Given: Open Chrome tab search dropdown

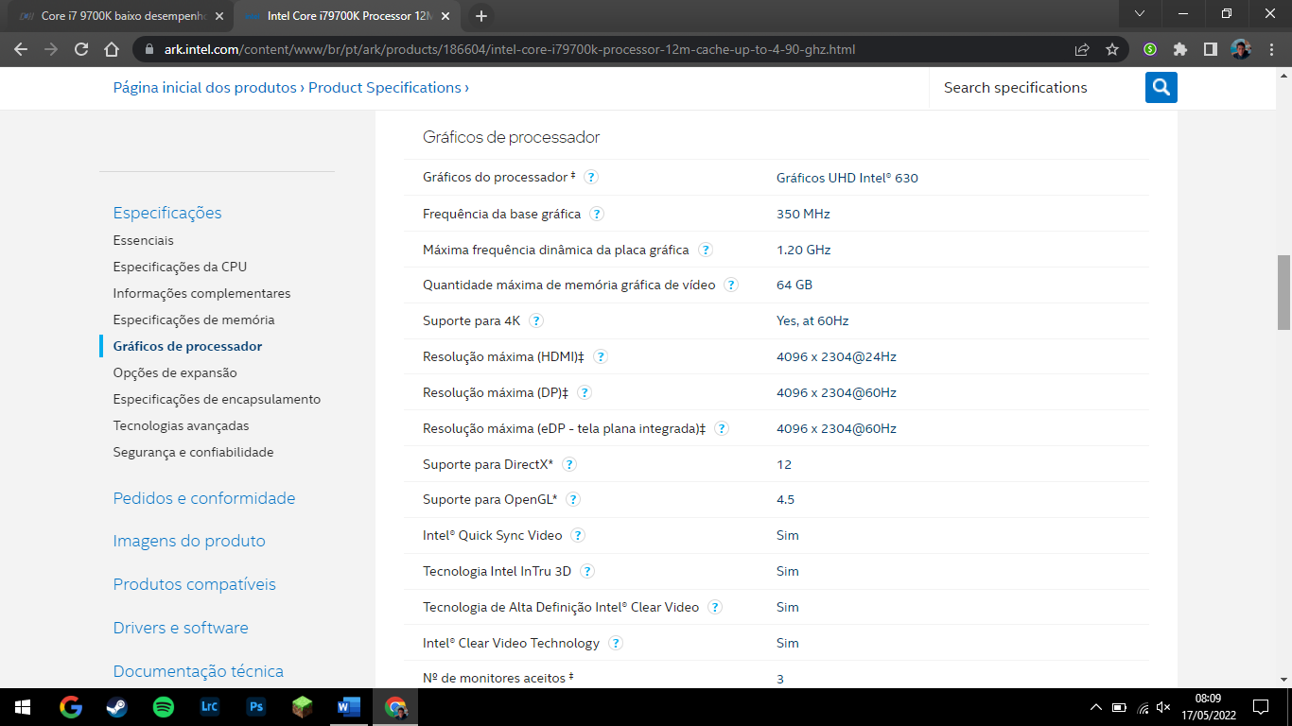Looking at the screenshot, I should pyautogui.click(x=1140, y=14).
